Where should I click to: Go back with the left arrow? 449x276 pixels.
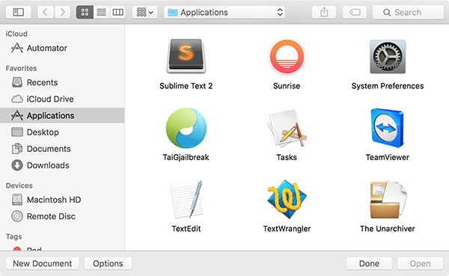click(45, 12)
